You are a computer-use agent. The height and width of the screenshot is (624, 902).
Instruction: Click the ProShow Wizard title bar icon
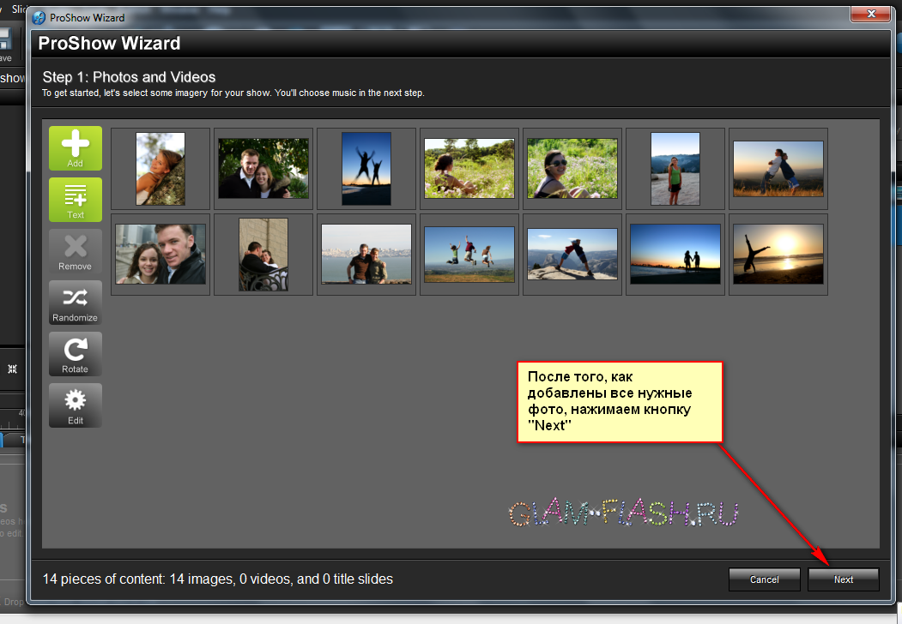coord(39,17)
